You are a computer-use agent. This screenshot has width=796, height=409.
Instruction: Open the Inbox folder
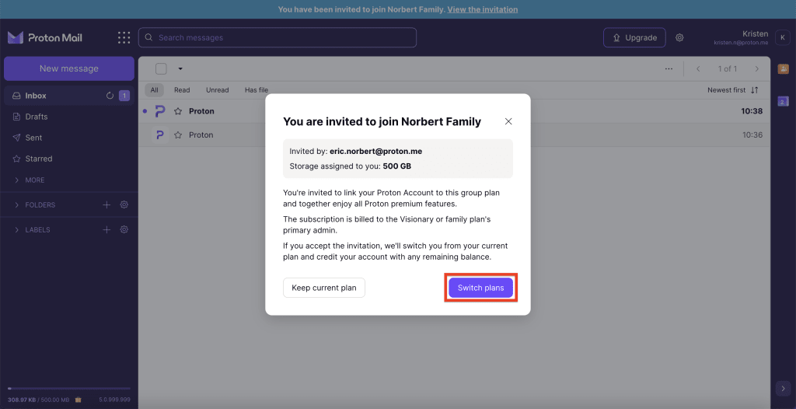click(69, 96)
